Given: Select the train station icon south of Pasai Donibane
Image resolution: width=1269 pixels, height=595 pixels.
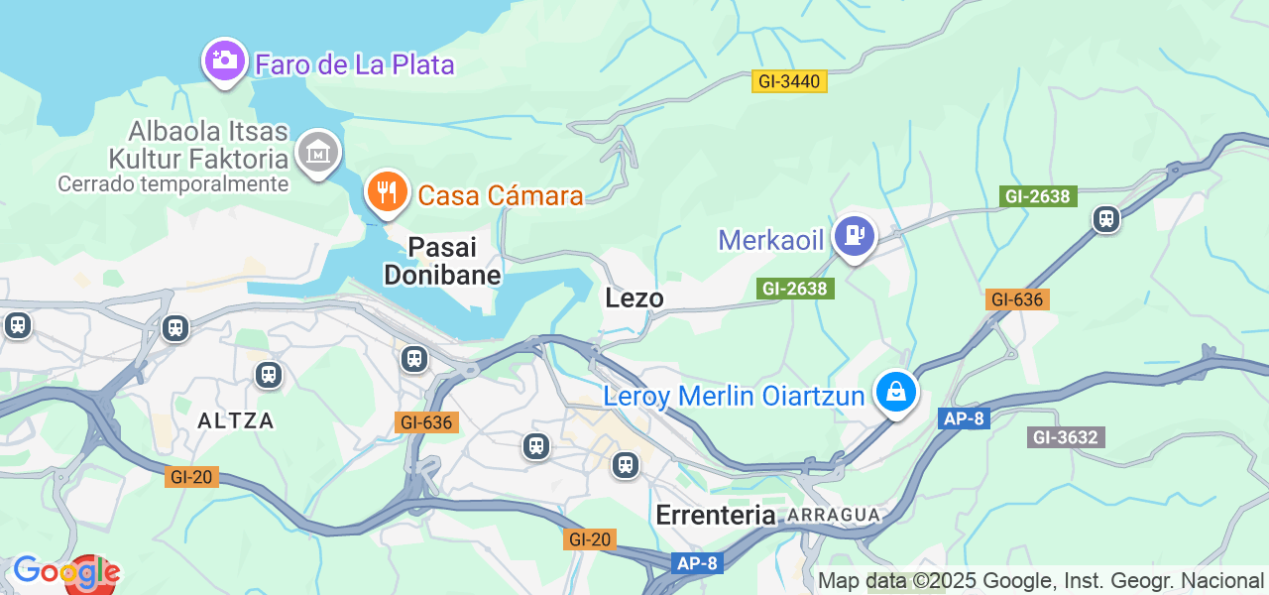Looking at the screenshot, I should click(414, 359).
